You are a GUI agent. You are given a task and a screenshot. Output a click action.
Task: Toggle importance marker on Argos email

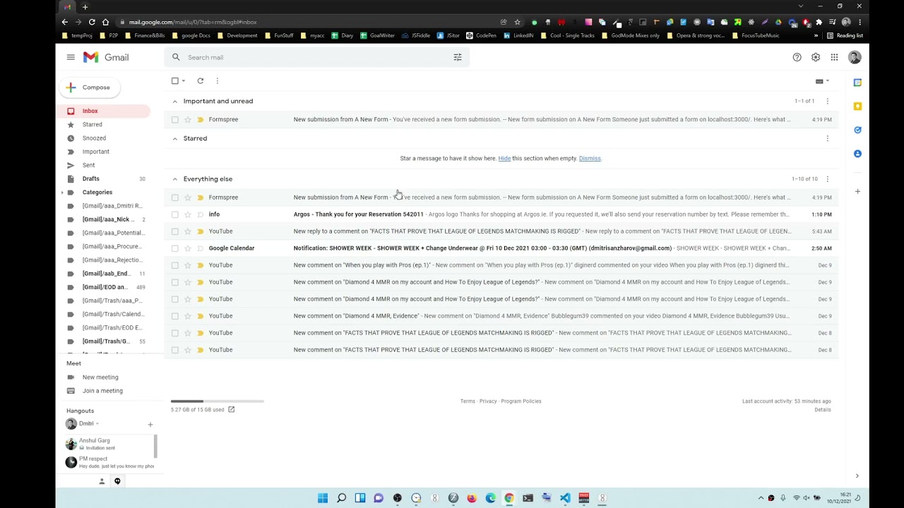pyautogui.click(x=201, y=214)
